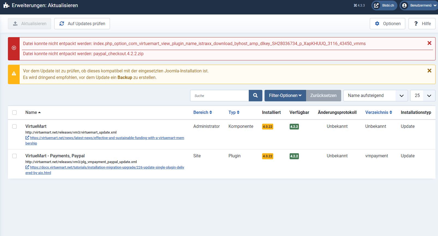Open Optionen with the gear icon
This screenshot has height=236, width=438.
[387, 24]
